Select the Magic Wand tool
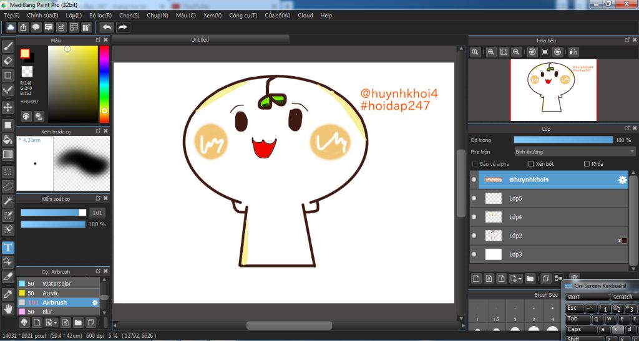Viewport: 639px width, 341px height. [x=7, y=201]
